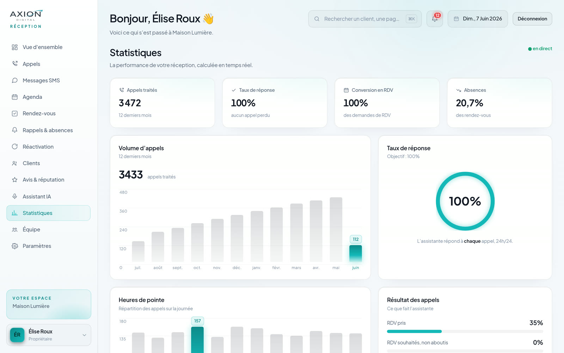This screenshot has width=564, height=353.
Task: Click the Heures de pointe heading
Action: point(141,300)
